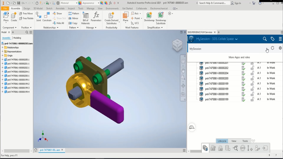Toggle lock status for prd-7475861-00000204
Image resolution: width=283 pixels, height=159 pixels.
252,73
